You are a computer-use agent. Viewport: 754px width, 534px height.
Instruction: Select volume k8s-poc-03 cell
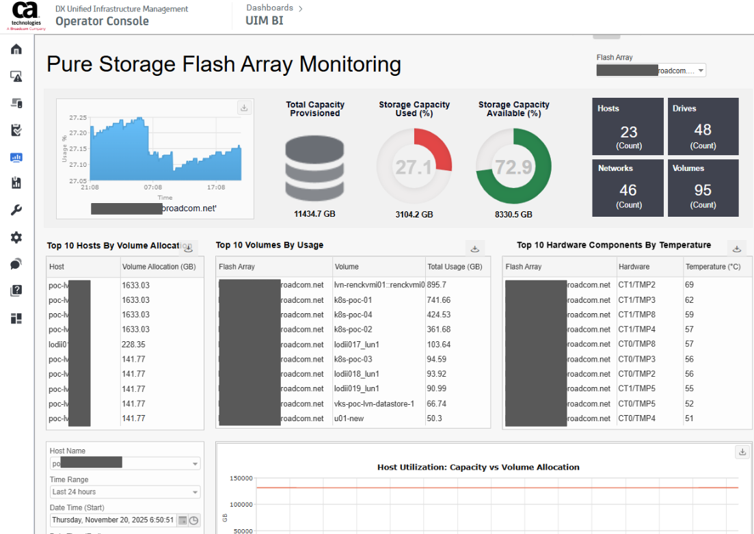(x=353, y=360)
